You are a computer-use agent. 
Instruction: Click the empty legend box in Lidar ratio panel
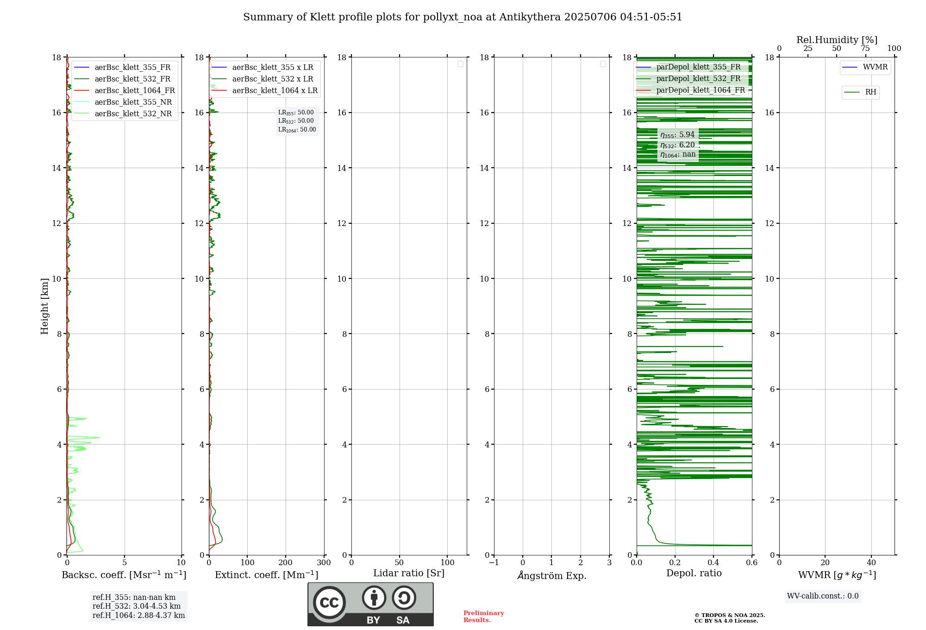[x=460, y=64]
